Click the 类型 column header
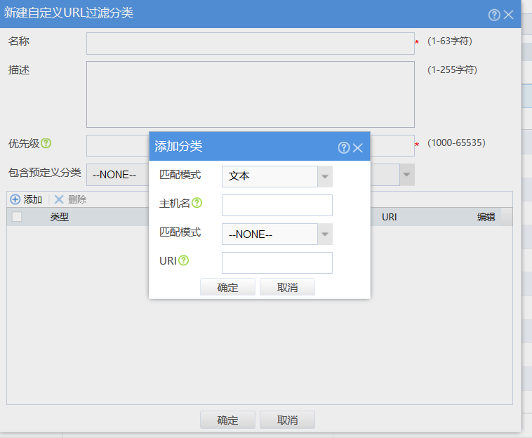The image size is (532, 438). click(60, 217)
